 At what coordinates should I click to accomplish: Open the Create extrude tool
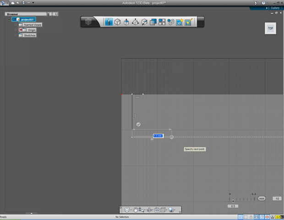126,22
